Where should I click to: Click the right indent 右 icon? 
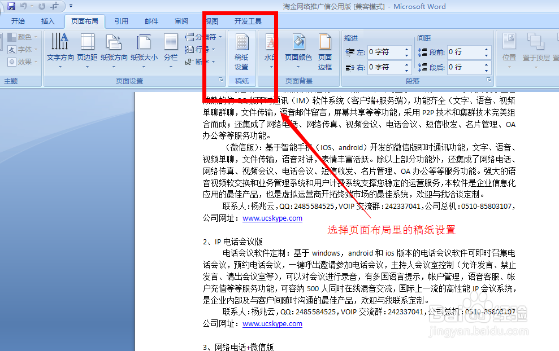coord(350,67)
